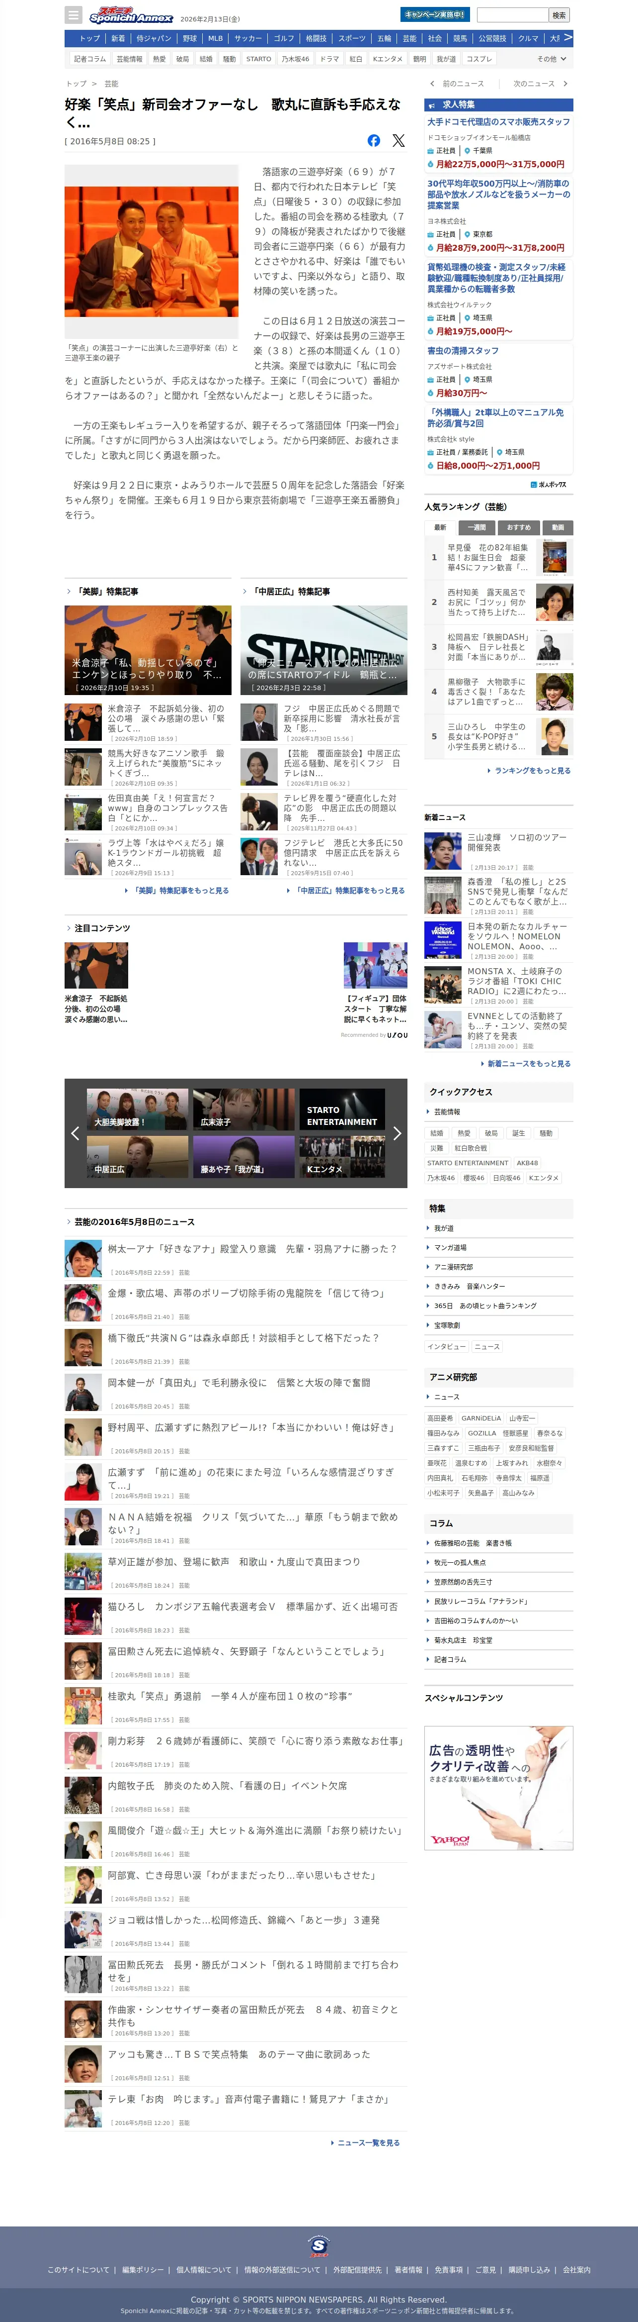The height and width of the screenshot is (2322, 638).
Task: Select the 芸能 menu item
Action: tap(409, 39)
